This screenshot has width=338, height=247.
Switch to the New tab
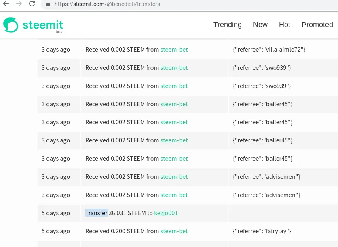tap(260, 25)
